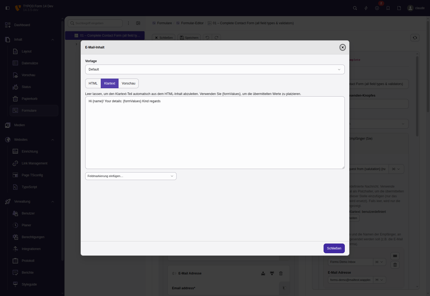Screen dimensions: 430x296
Task: Click the refresh icon at top right
Action: 415,38
